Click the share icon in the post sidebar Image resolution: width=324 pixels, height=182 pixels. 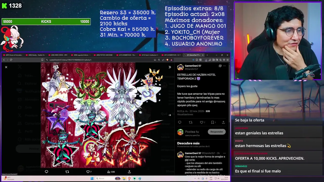(223, 122)
